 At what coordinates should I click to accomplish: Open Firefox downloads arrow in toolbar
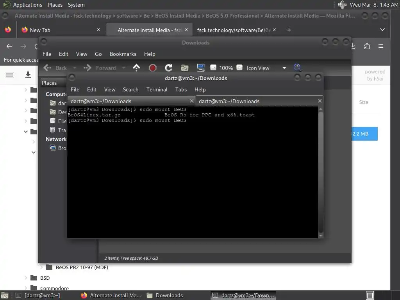[x=353, y=46]
